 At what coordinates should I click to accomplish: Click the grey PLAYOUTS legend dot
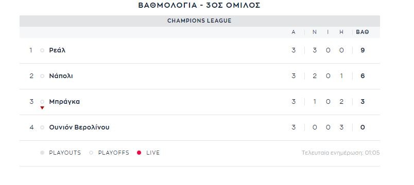point(42,153)
